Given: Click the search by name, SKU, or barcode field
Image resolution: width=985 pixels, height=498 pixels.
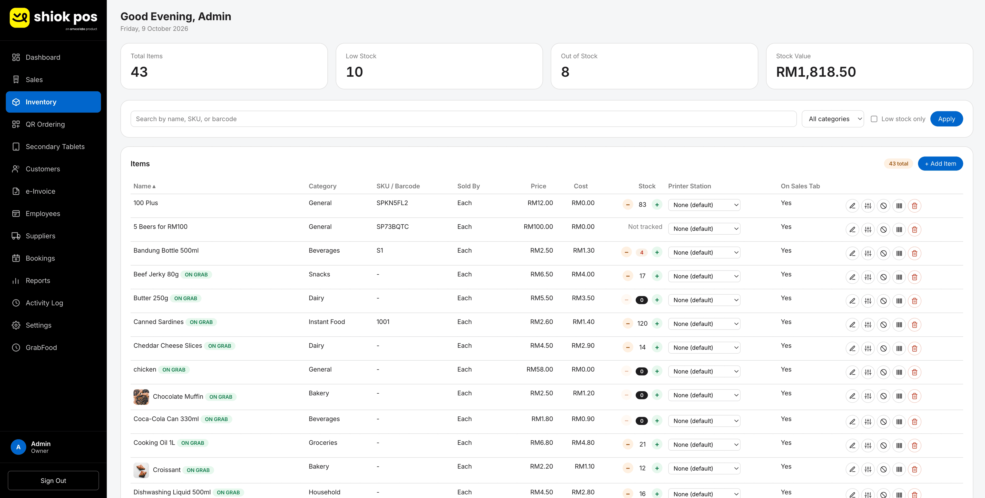Looking at the screenshot, I should click(x=464, y=119).
